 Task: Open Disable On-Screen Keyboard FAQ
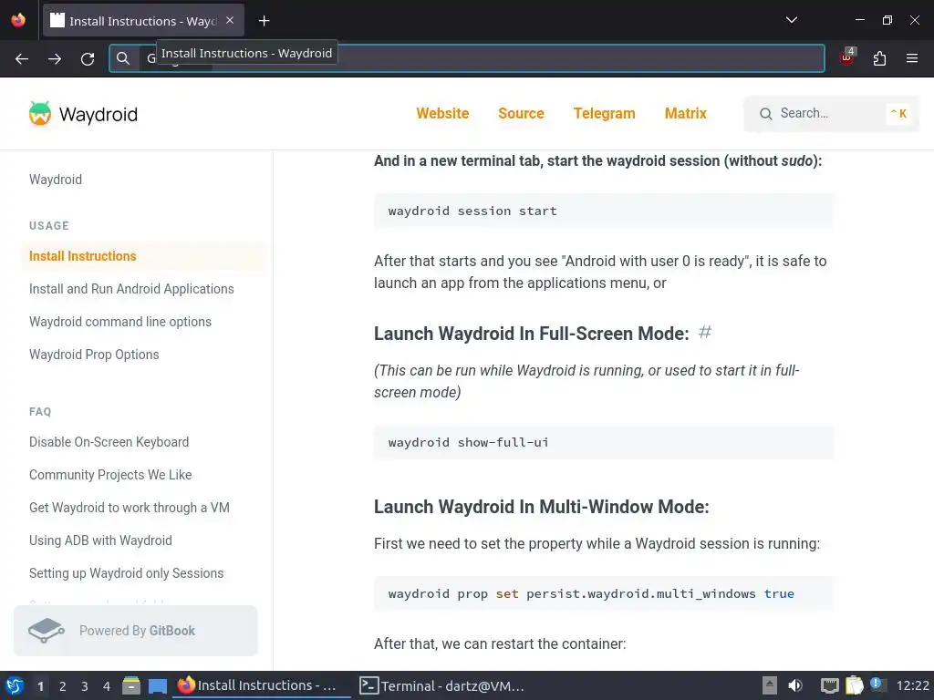click(109, 442)
